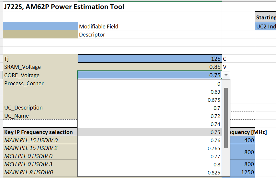The width and height of the screenshot is (276, 178).
Task: Select highlighted 0.75 list option
Action: pyautogui.click(x=149, y=132)
